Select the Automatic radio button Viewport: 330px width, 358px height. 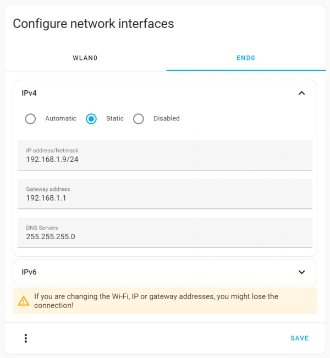(31, 119)
